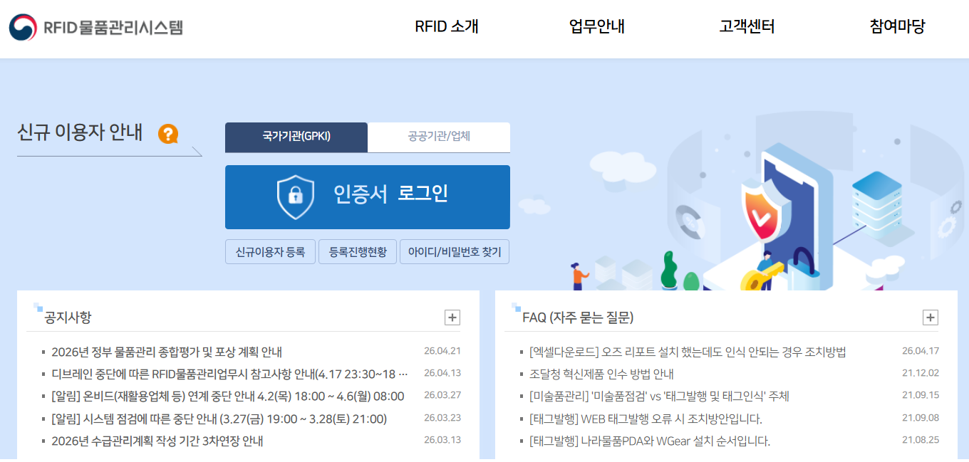Click the date 26.04.17 in FAQ
The height and width of the screenshot is (462, 969).
tap(921, 351)
